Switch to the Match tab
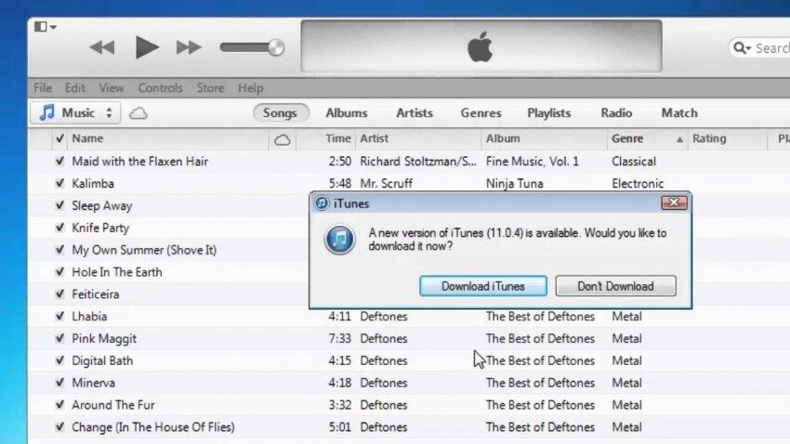790x444 pixels. (679, 112)
